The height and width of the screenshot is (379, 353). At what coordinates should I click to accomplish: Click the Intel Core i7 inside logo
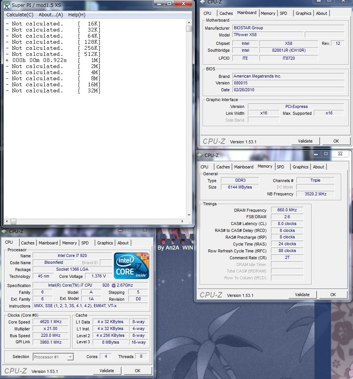(x=131, y=266)
